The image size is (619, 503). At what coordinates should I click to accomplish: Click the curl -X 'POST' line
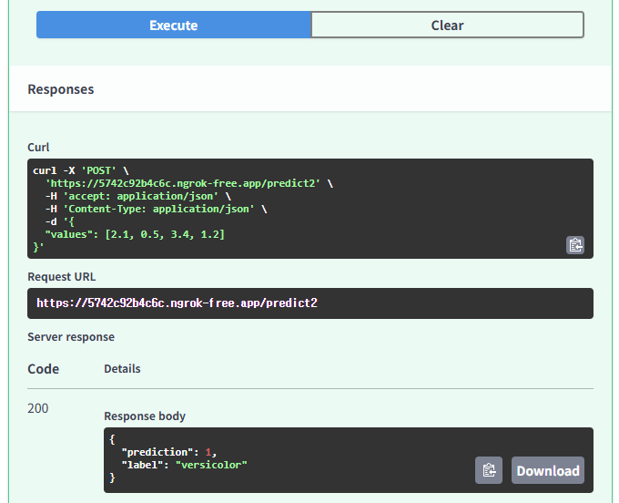(x=82, y=170)
